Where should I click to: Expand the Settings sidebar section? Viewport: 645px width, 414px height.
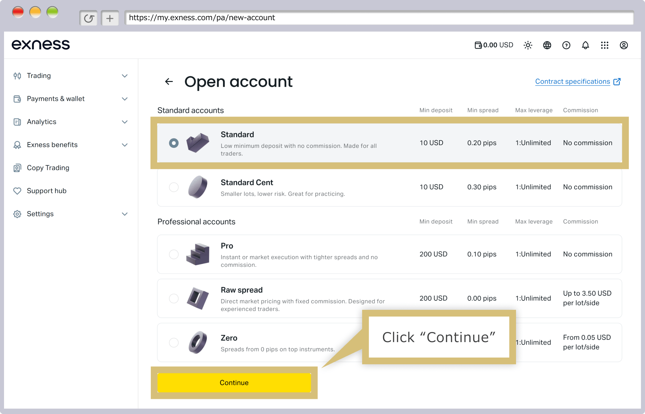(x=71, y=214)
